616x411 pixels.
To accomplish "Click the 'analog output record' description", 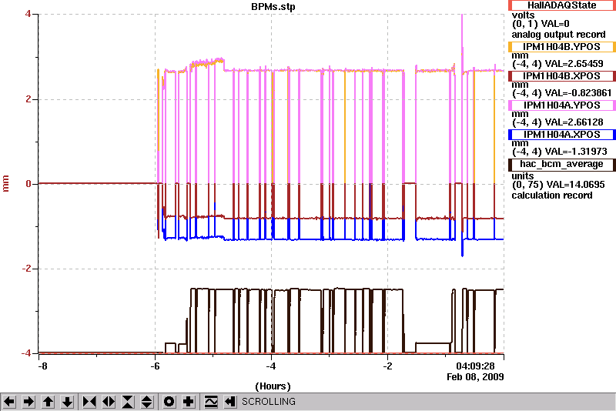I will [558, 35].
